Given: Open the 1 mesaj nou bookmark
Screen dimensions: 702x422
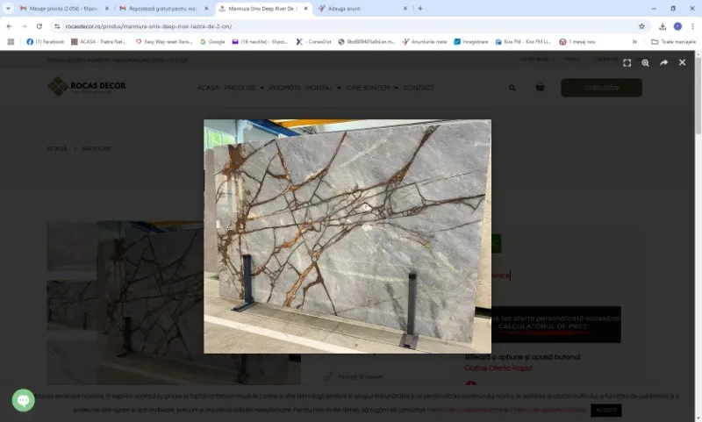Looking at the screenshot, I should point(577,41).
